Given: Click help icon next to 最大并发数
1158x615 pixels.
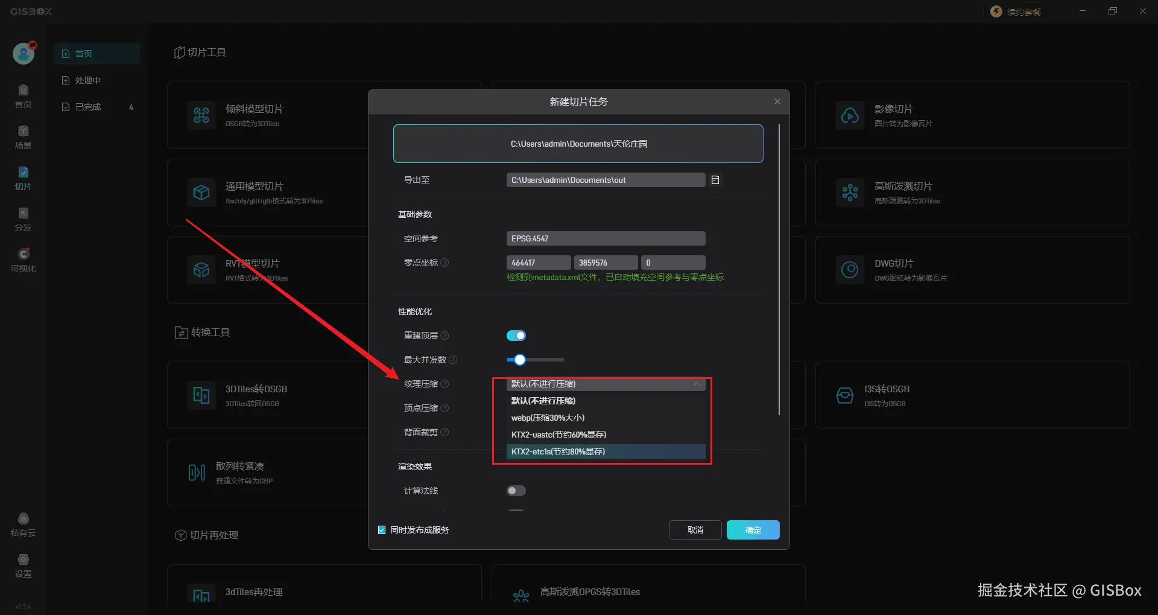Looking at the screenshot, I should [x=453, y=360].
